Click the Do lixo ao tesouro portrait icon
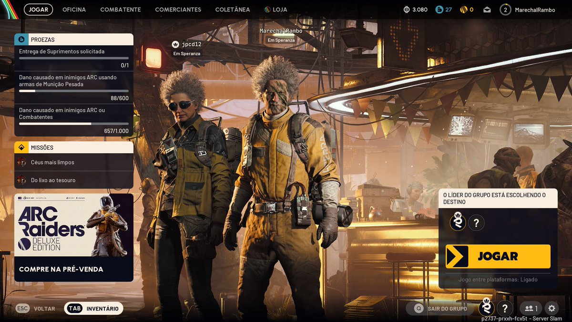The height and width of the screenshot is (322, 572). 21,180
